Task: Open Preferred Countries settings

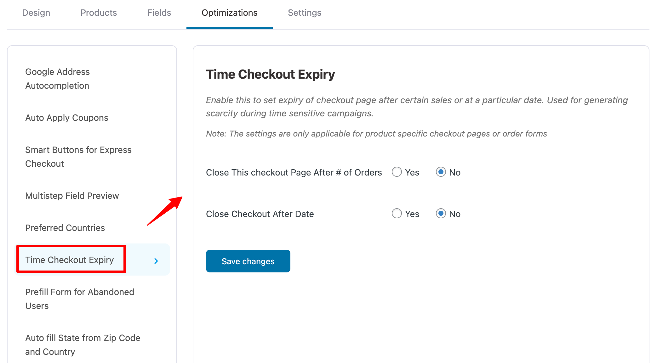Action: tap(65, 228)
